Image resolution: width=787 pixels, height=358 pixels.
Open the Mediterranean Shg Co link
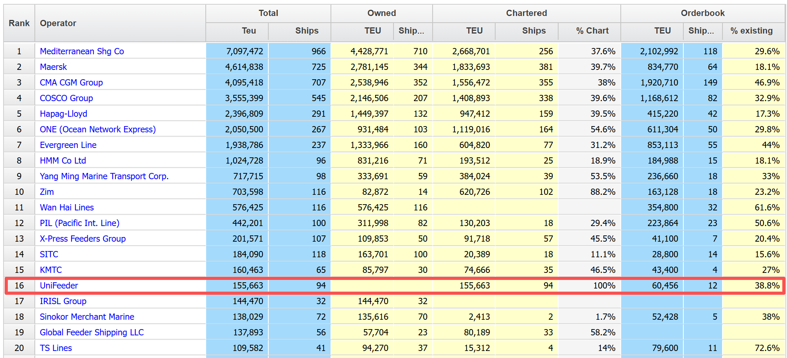click(x=82, y=51)
